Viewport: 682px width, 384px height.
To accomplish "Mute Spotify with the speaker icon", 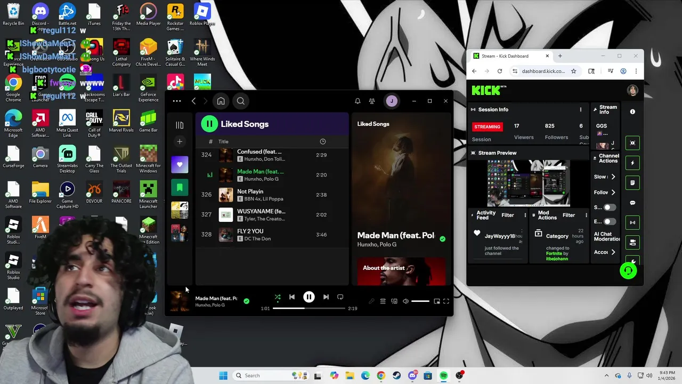I will click(x=405, y=301).
